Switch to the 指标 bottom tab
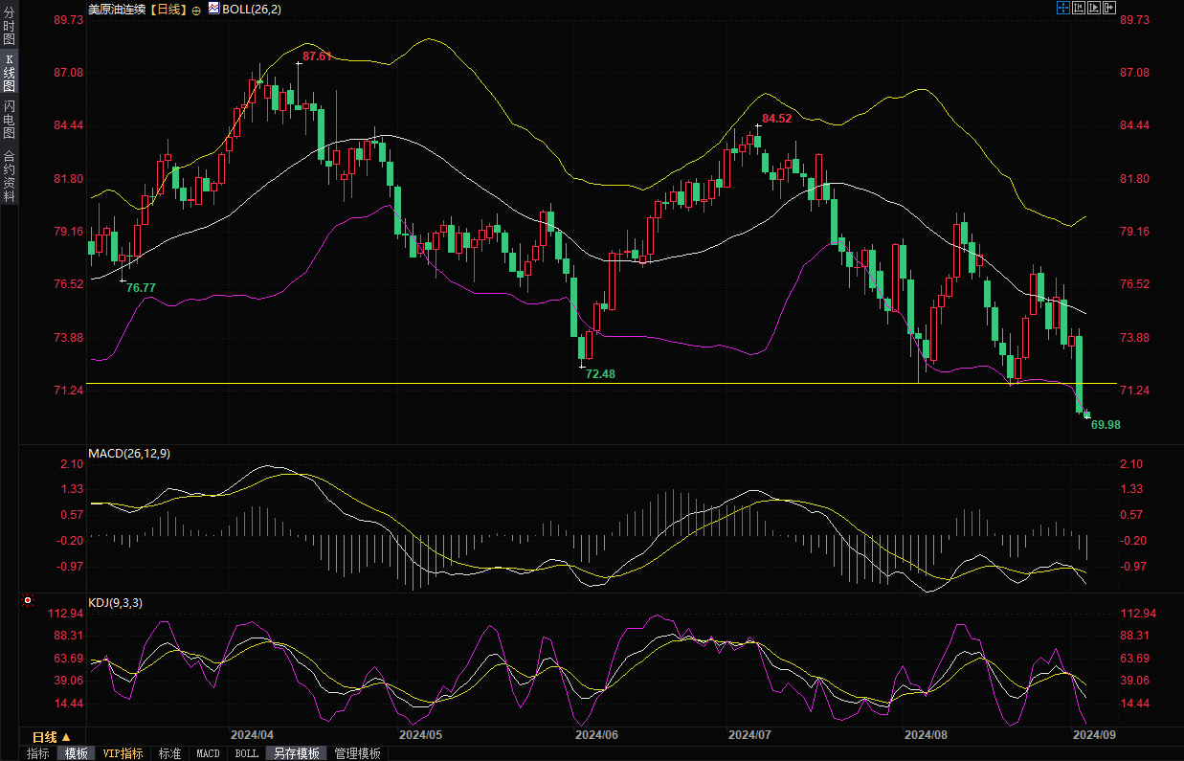1184x761 pixels. [37, 753]
